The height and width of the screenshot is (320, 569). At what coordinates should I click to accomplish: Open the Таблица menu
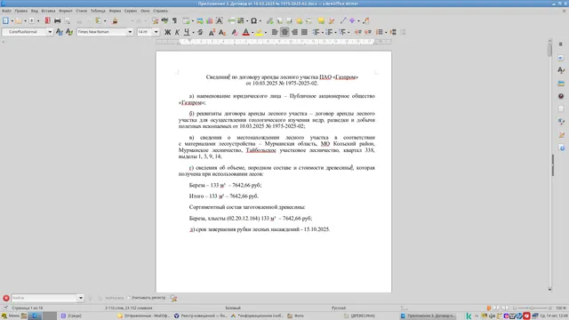pos(98,11)
